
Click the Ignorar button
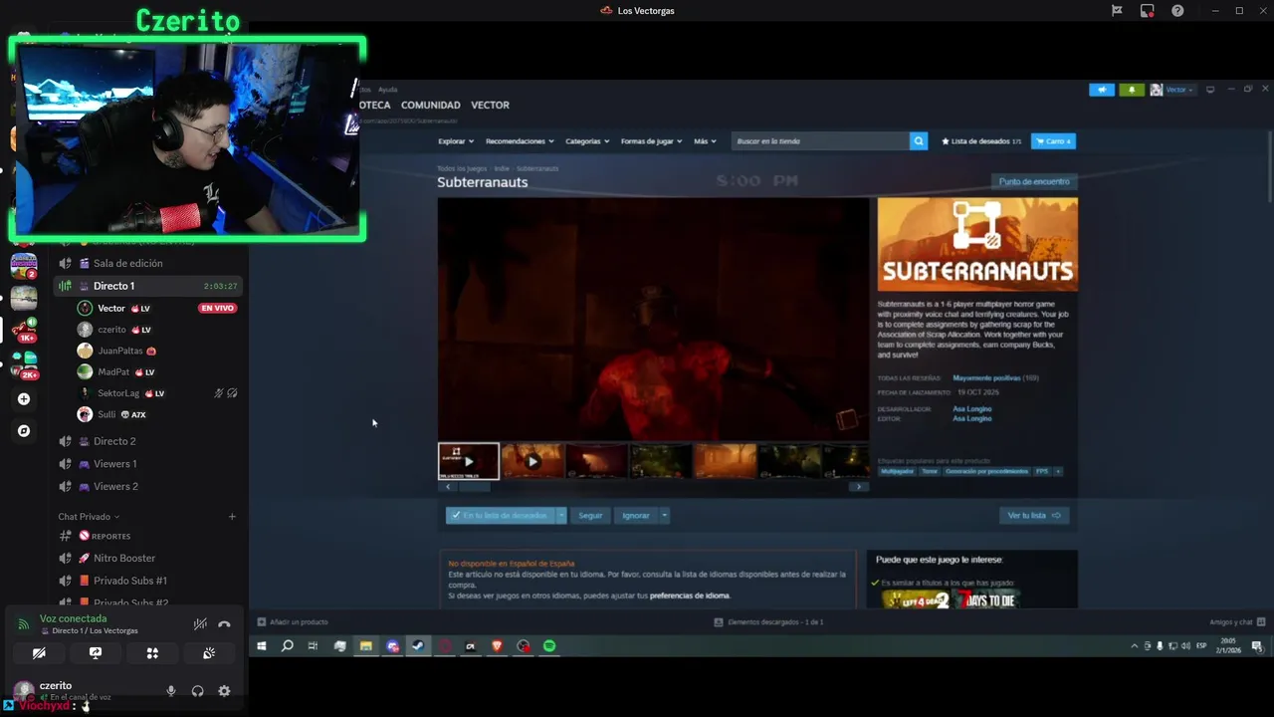point(636,515)
